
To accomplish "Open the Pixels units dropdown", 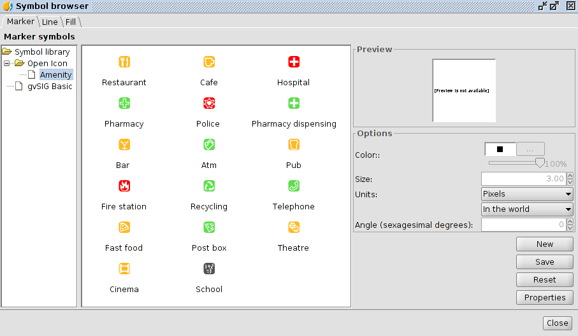I will point(527,194).
